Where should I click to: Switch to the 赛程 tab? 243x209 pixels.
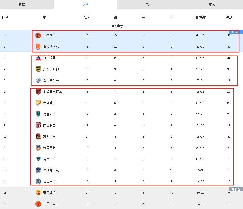click(22, 4)
